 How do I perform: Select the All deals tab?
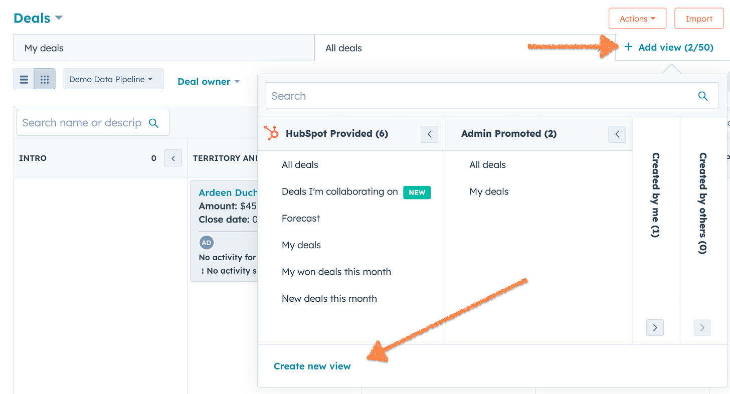464,48
